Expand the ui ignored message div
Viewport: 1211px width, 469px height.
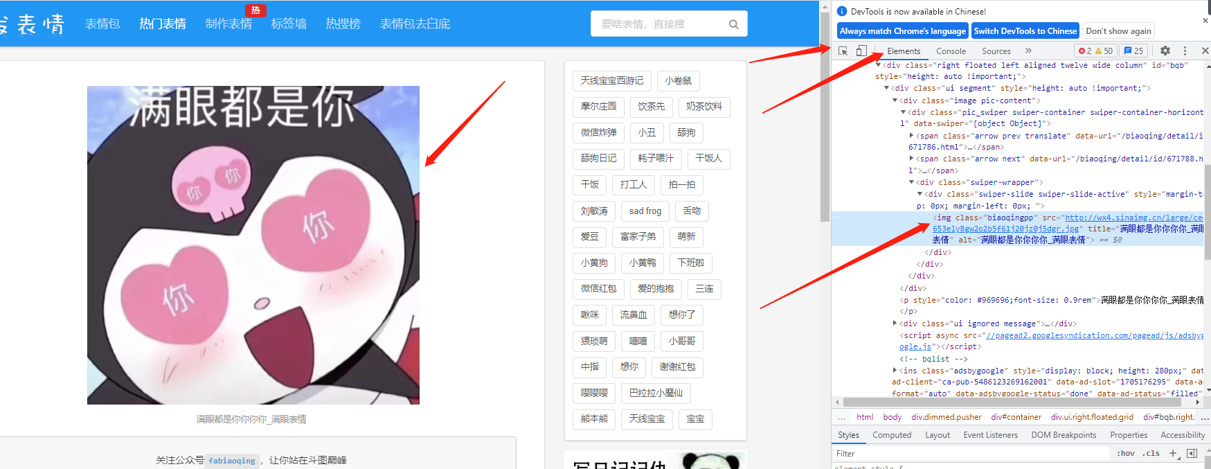(895, 324)
